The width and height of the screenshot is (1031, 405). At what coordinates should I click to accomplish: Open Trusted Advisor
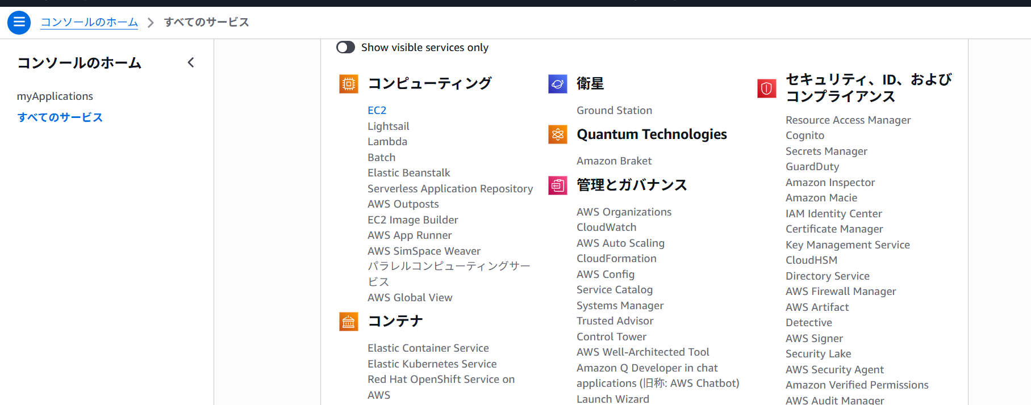[615, 321]
